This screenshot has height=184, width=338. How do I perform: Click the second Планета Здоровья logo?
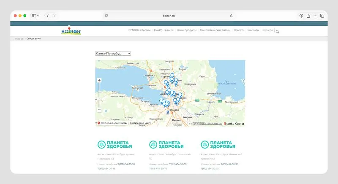pyautogui.click(x=166, y=145)
